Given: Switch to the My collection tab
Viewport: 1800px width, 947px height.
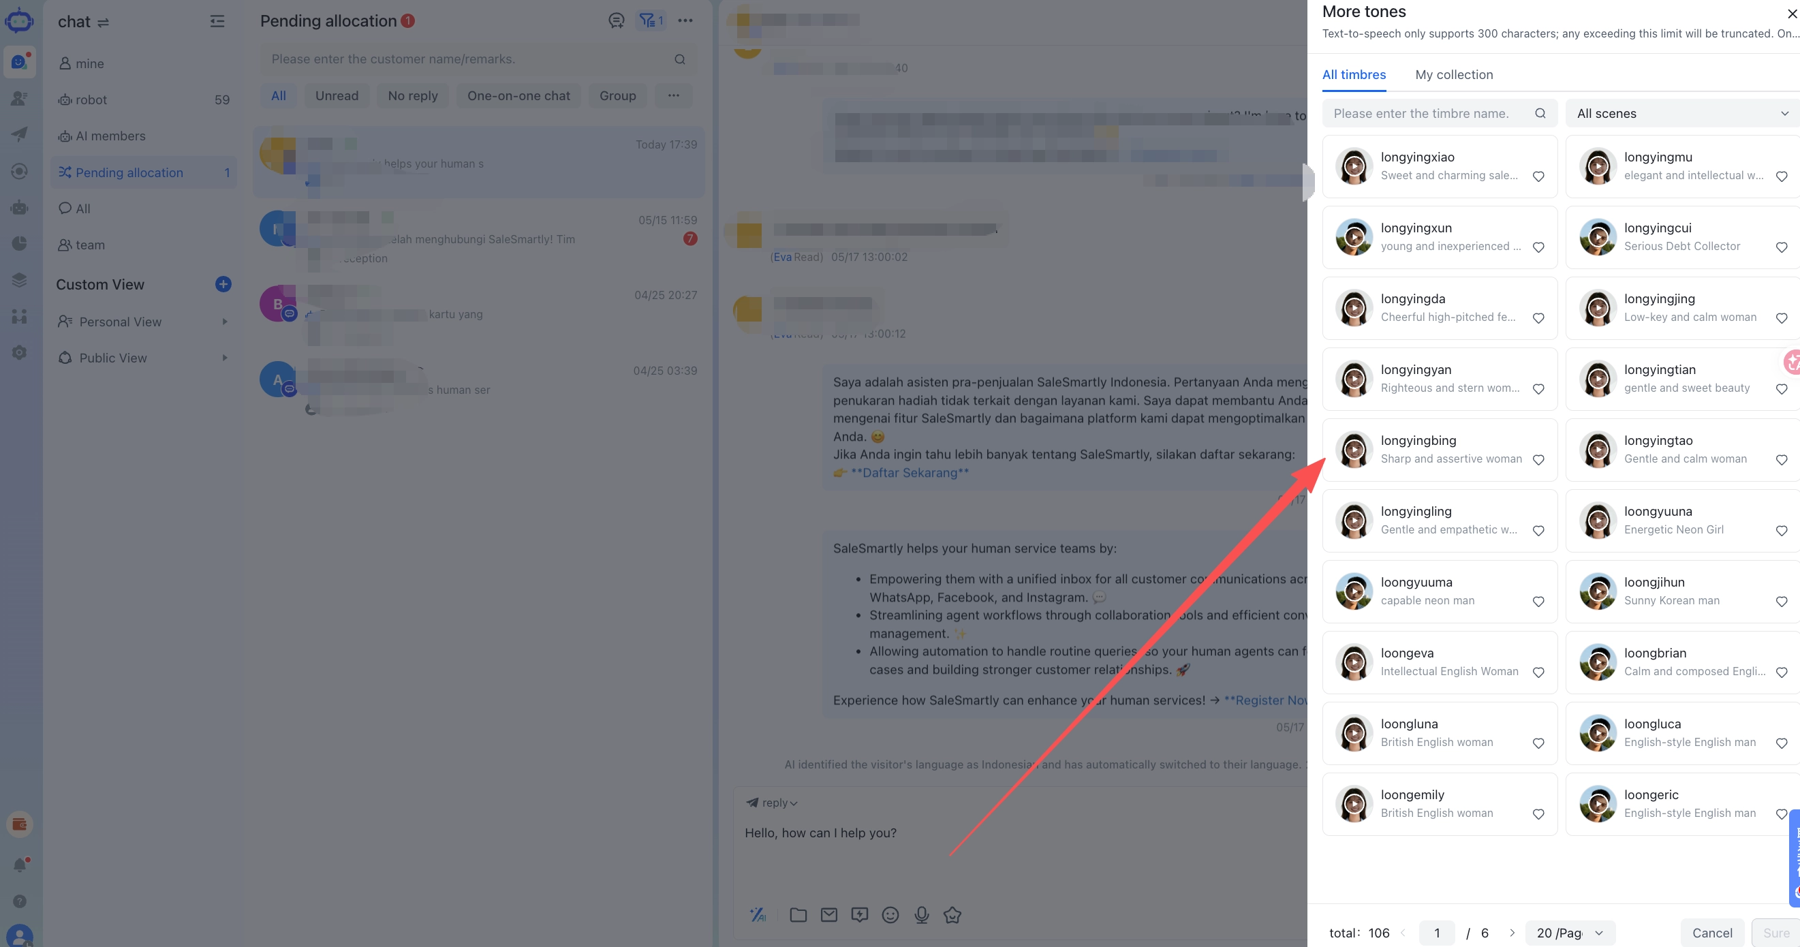Looking at the screenshot, I should pyautogui.click(x=1453, y=75).
